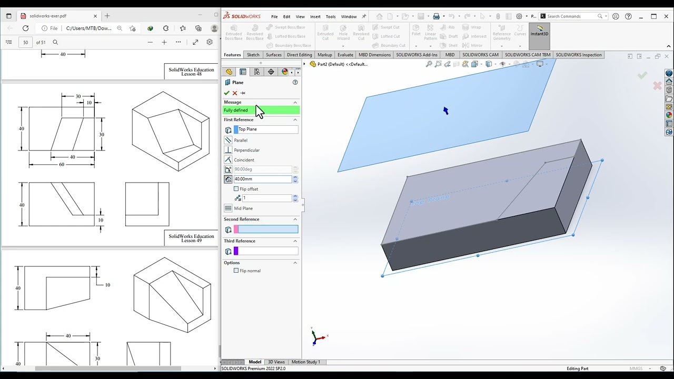
Task: Open the DimXpertManager tab
Action: point(271,72)
